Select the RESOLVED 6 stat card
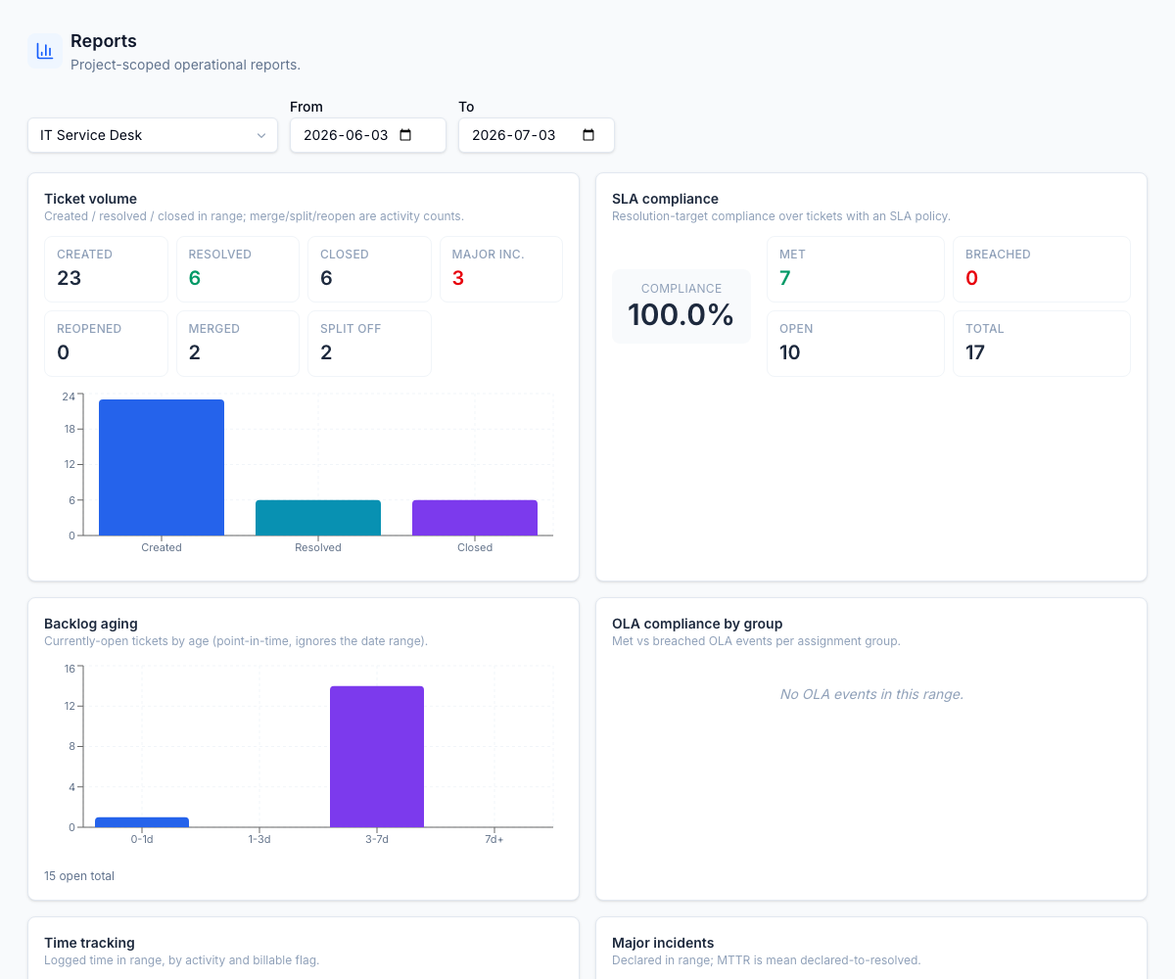 tap(238, 269)
